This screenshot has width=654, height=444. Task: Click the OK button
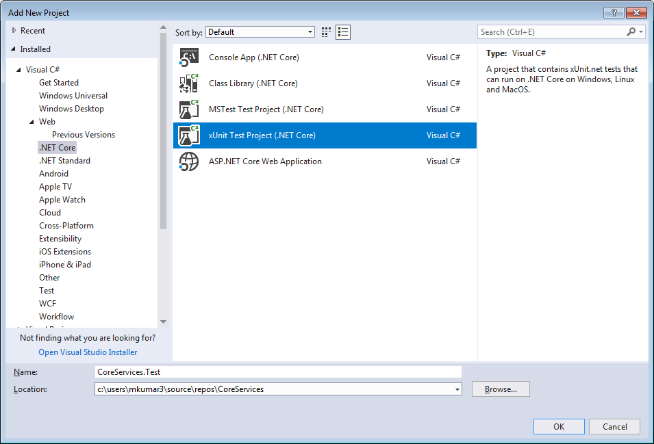559,426
